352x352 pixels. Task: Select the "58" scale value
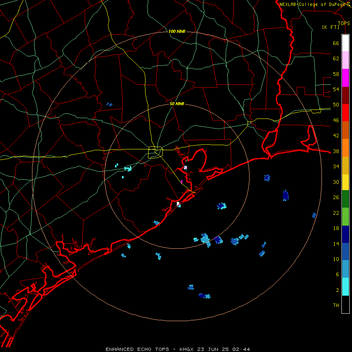tap(336, 74)
